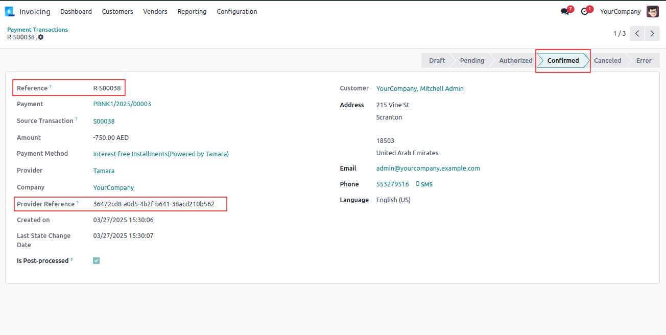Viewport: 666px width, 335px height.
Task: Open source transaction S00038 link
Action: pos(104,122)
